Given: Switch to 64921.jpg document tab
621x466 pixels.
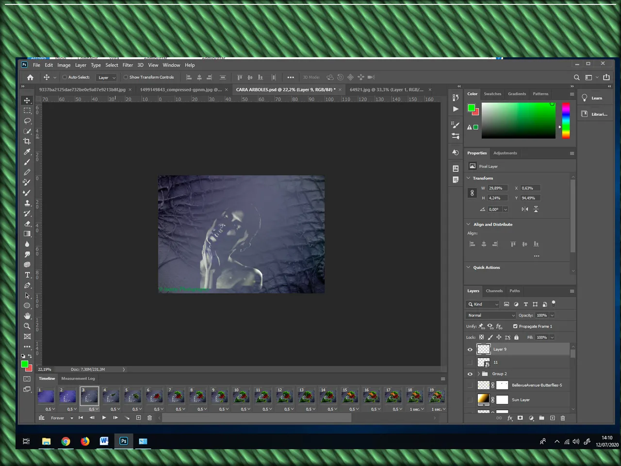Looking at the screenshot, I should (387, 90).
